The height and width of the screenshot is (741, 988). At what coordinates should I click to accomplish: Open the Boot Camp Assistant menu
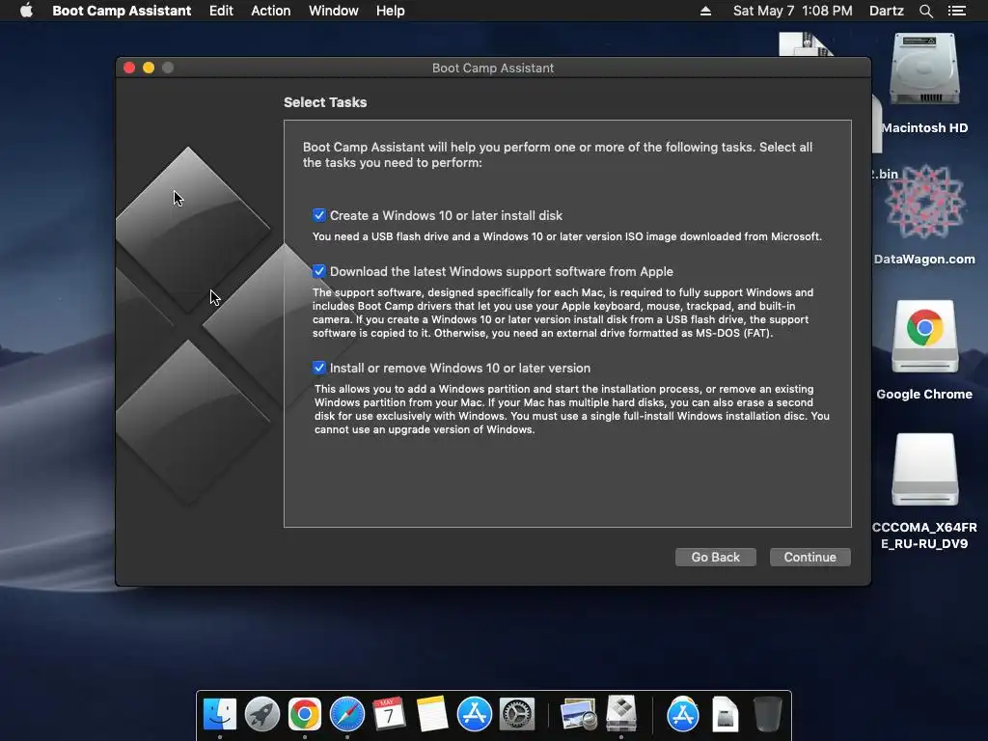click(x=122, y=11)
